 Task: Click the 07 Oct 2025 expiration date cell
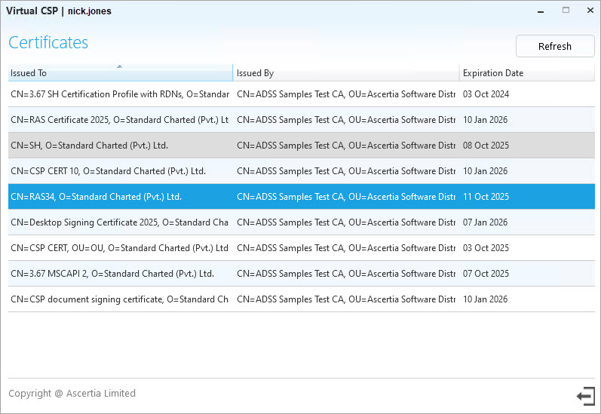pos(486,274)
